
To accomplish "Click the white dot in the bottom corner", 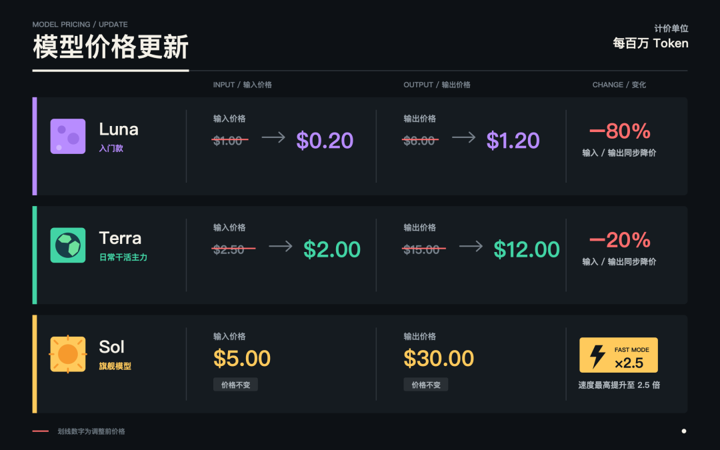I will 684,431.
